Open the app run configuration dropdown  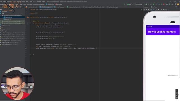[130, 4]
